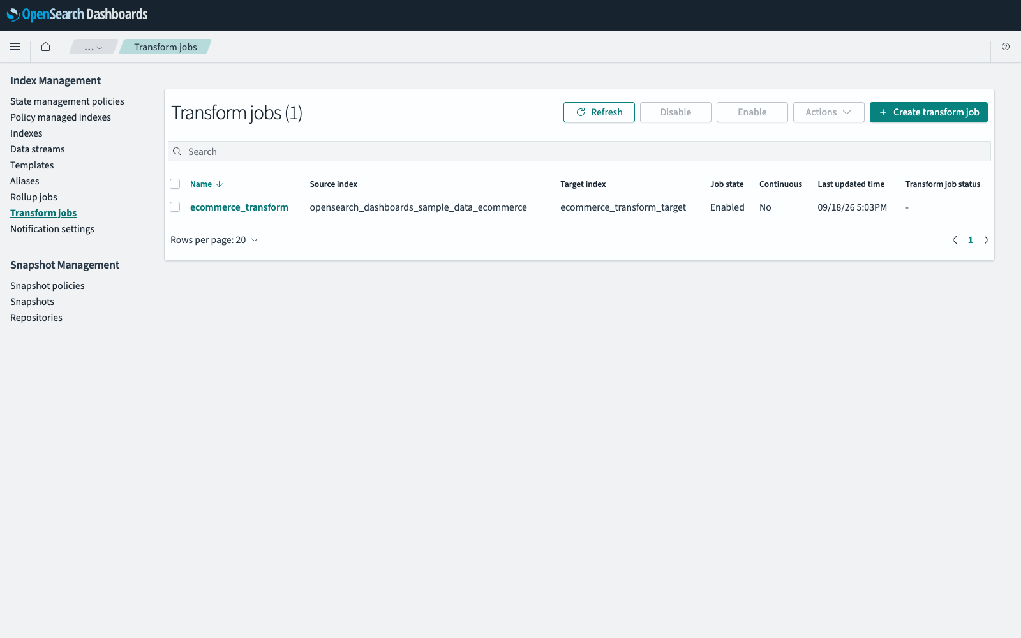Click opensearch_dashboards_sample_data_ecommerce source cell

(x=419, y=207)
